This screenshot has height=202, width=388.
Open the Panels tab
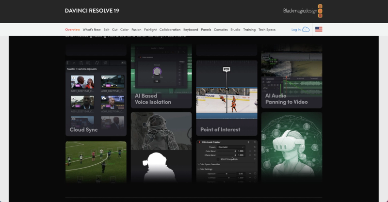click(206, 30)
